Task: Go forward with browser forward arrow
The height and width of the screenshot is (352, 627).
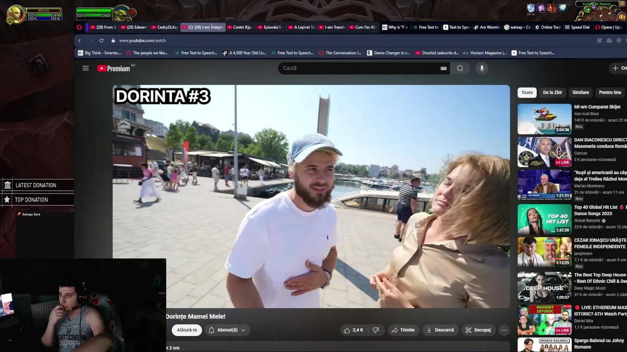Action: (x=91, y=41)
